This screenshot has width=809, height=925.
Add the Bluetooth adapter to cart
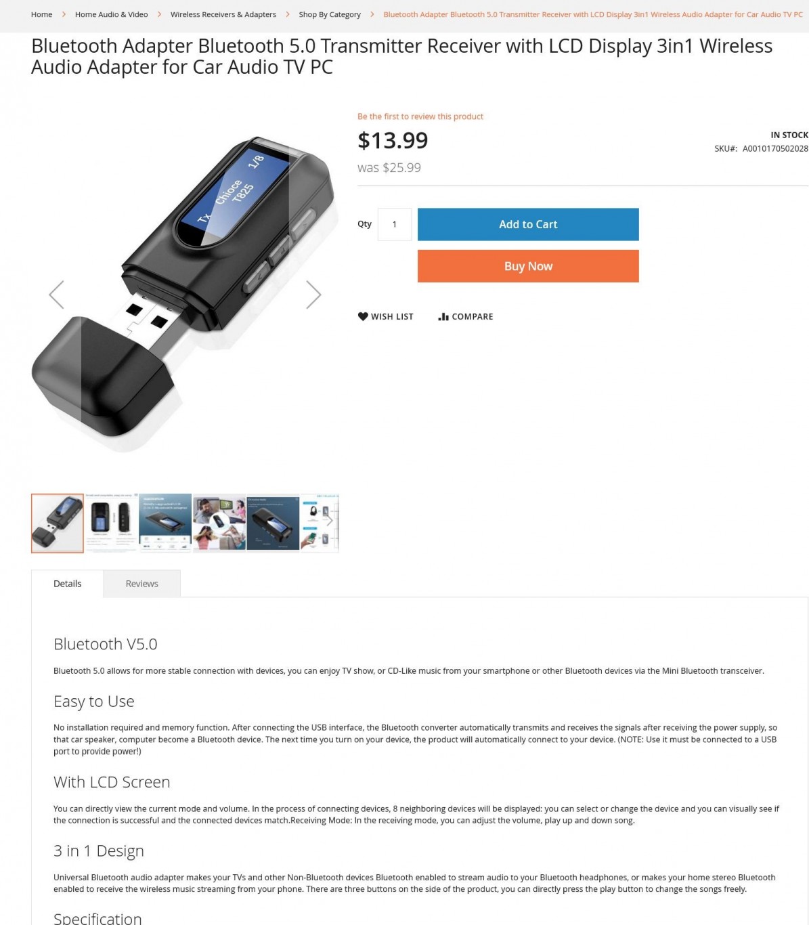528,224
